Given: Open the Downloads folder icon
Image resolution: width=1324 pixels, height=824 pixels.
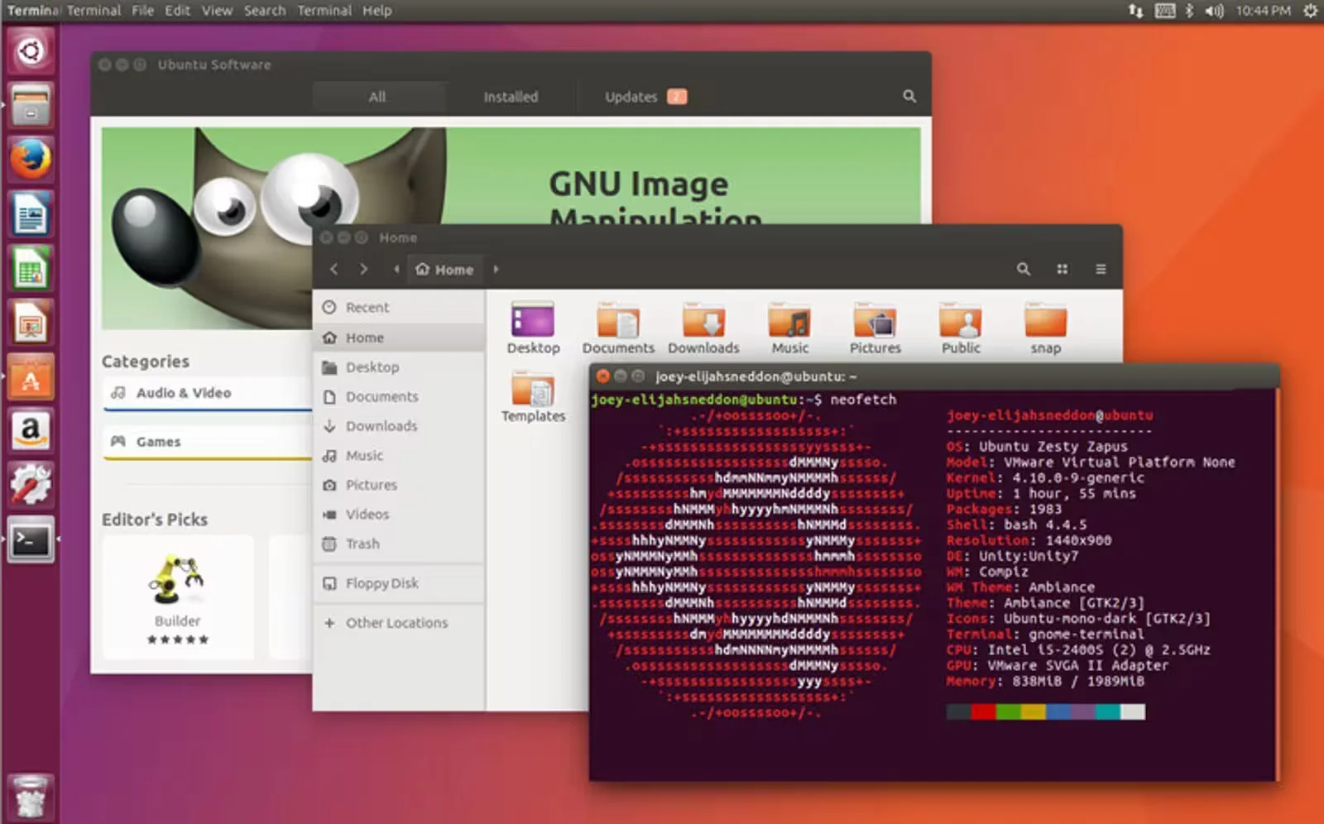Looking at the screenshot, I should (703, 323).
